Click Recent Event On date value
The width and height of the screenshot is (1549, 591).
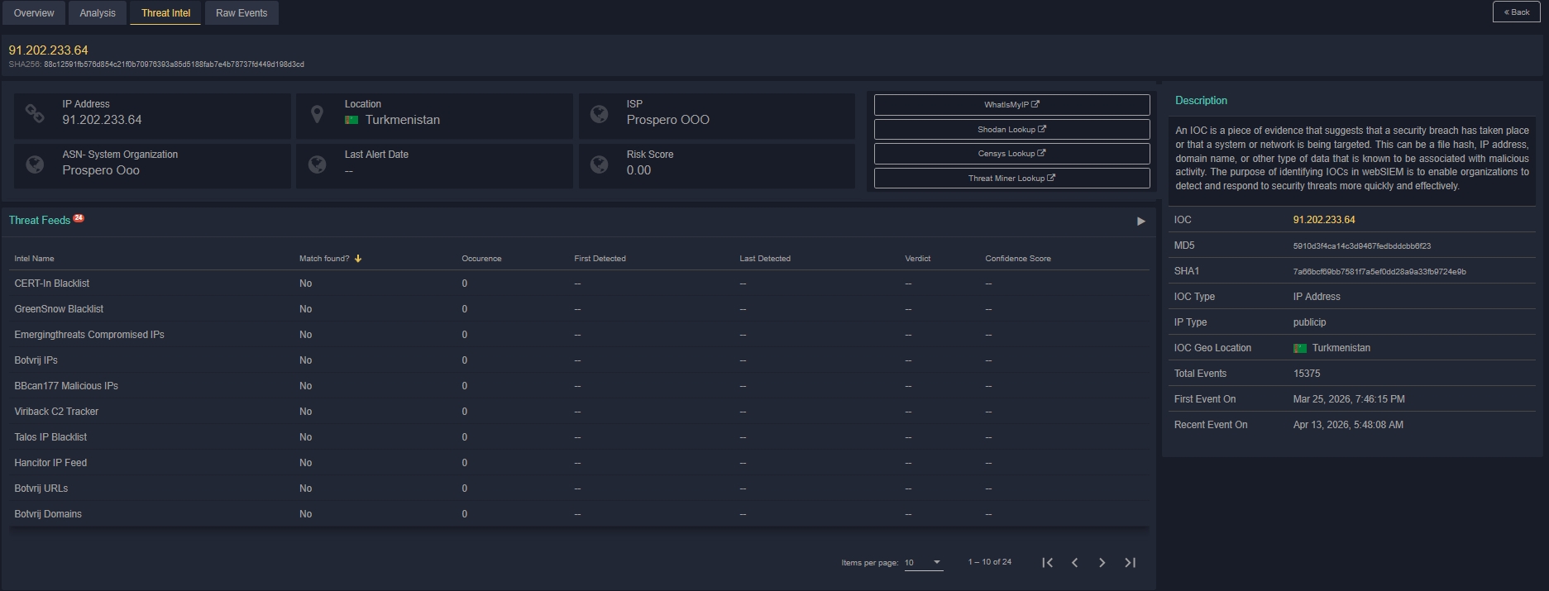(x=1348, y=425)
